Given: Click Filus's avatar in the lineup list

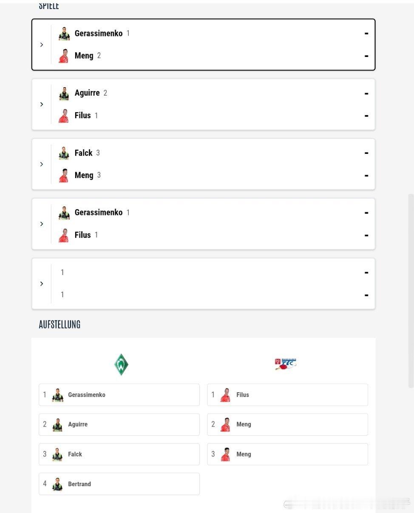Looking at the screenshot, I should coord(226,395).
